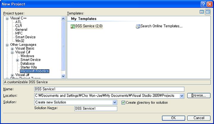Image resolution: width=214 pixels, height=124 pixels.
Task: Select Microsoft Robotics project type
Action: pos(35,71)
